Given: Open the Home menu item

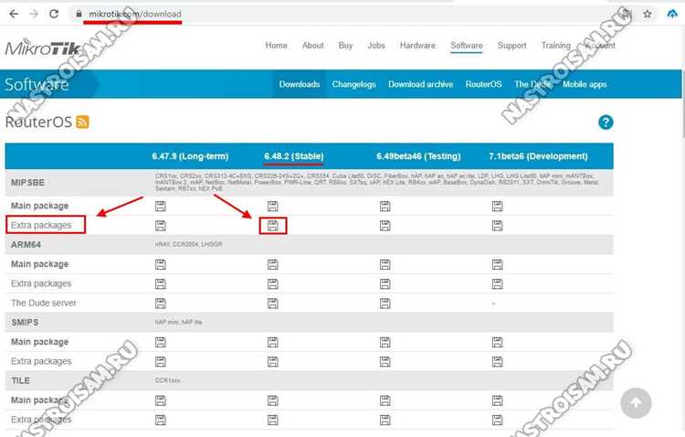Looking at the screenshot, I should click(276, 46).
